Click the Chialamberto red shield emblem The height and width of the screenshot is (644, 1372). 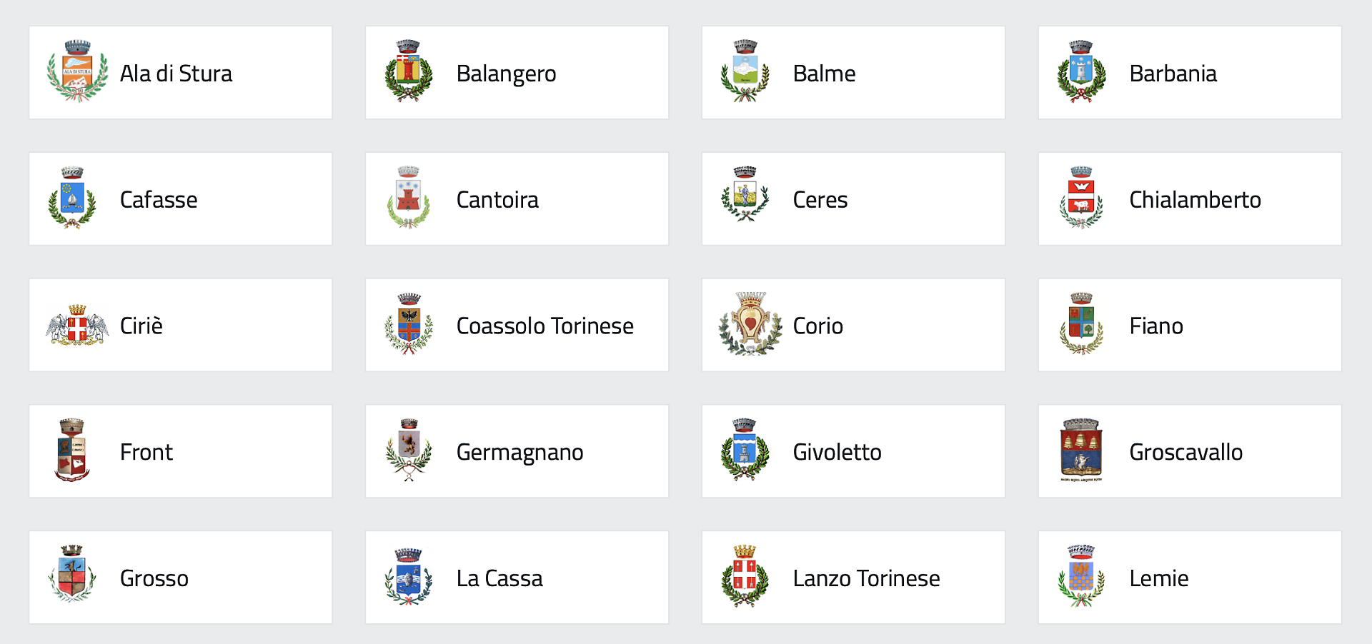(x=1081, y=198)
